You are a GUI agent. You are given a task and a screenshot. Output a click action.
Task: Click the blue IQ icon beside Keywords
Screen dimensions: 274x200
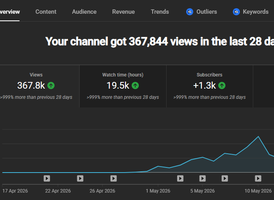236,12
